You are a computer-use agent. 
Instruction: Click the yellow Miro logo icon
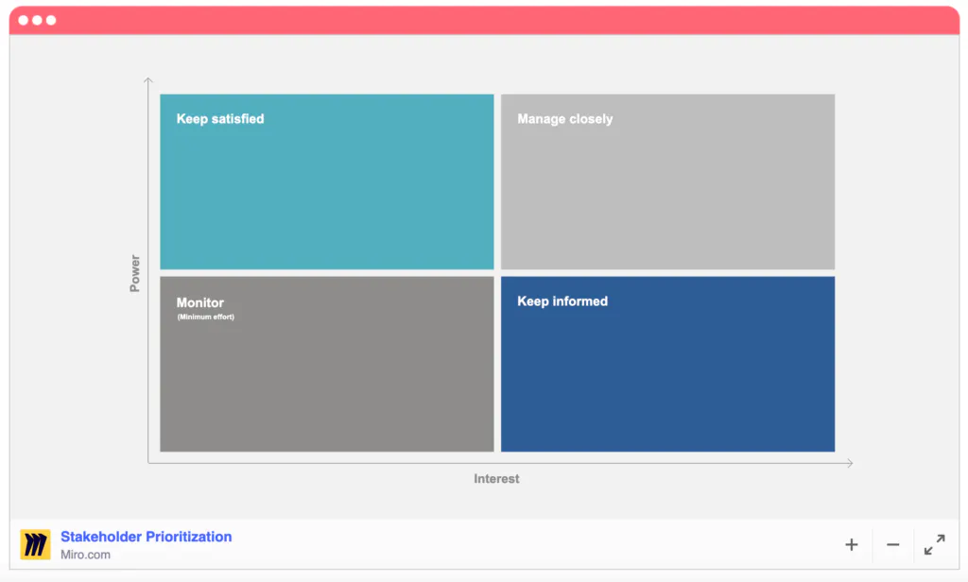[35, 544]
